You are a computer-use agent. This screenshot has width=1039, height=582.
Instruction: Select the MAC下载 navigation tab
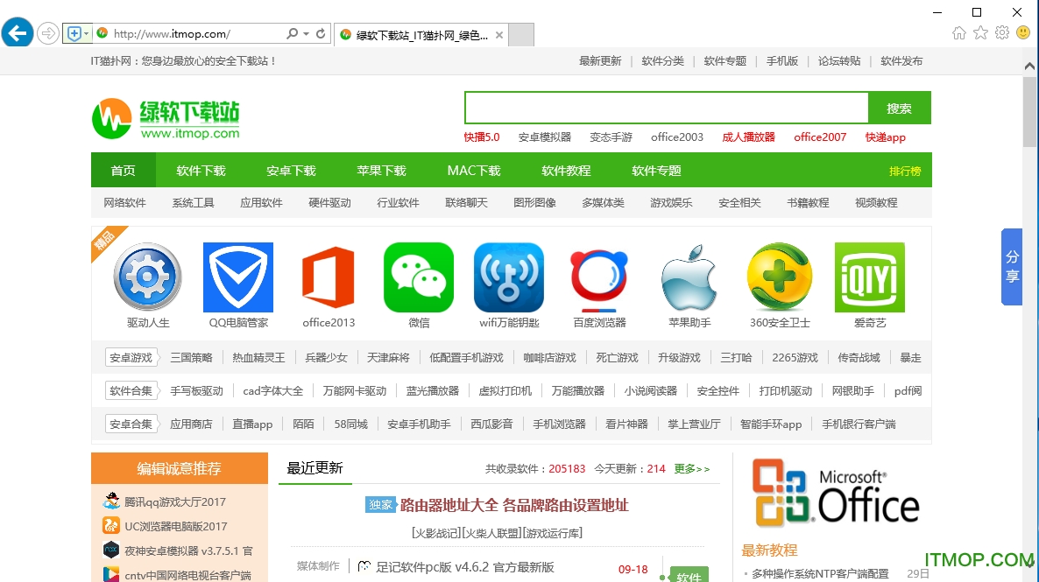pos(474,170)
